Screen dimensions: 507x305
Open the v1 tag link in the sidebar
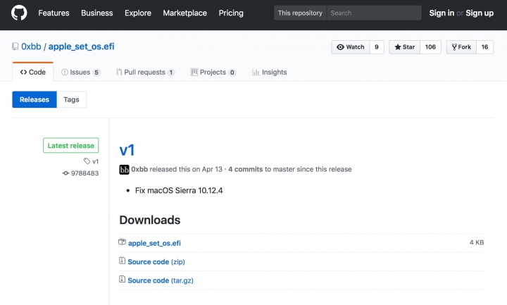tap(95, 161)
